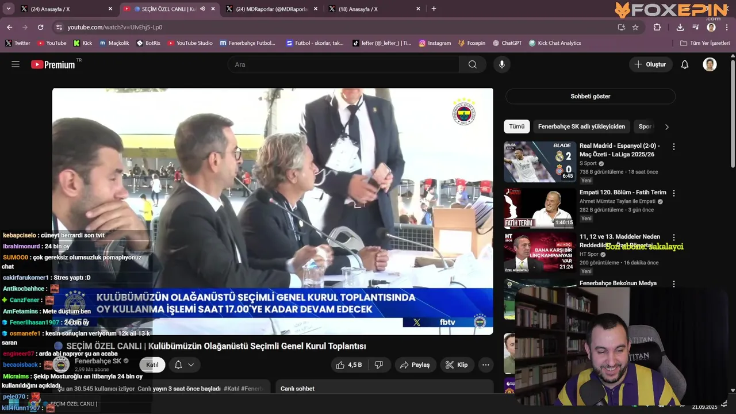
Task: Open the Maçkolik bookmark
Action: (x=114, y=43)
